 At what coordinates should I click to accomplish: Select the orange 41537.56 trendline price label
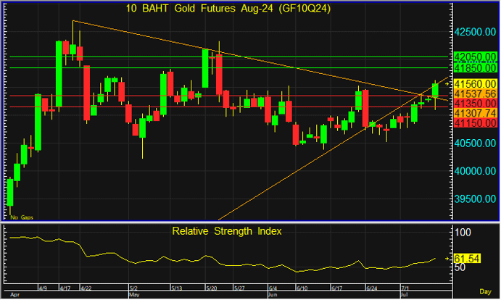475,94
